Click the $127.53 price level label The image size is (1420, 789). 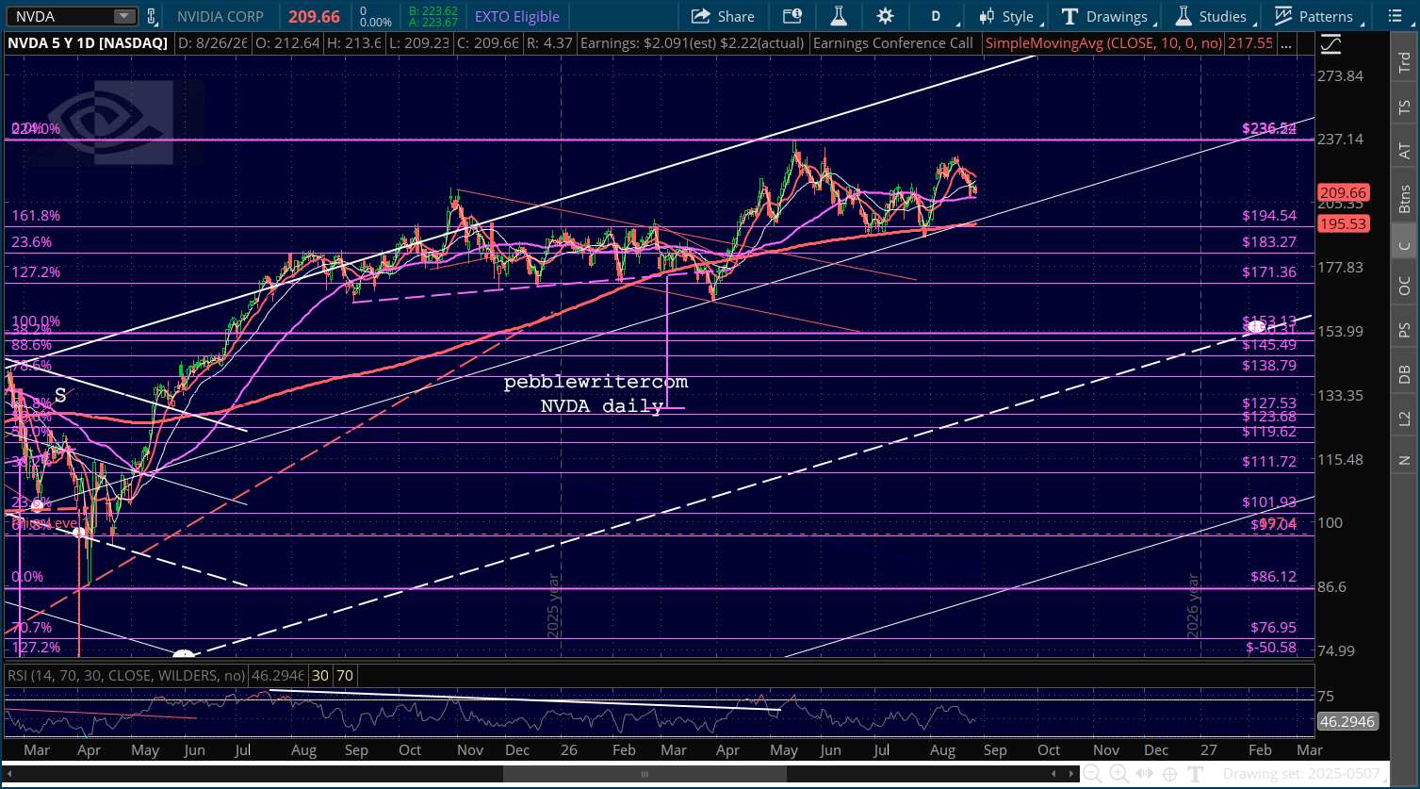pos(1269,403)
